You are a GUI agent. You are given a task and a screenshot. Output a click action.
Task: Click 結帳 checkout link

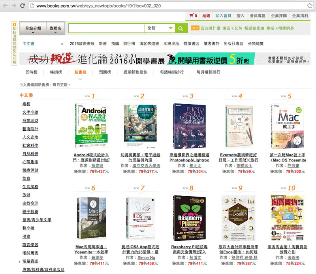point(206,16)
